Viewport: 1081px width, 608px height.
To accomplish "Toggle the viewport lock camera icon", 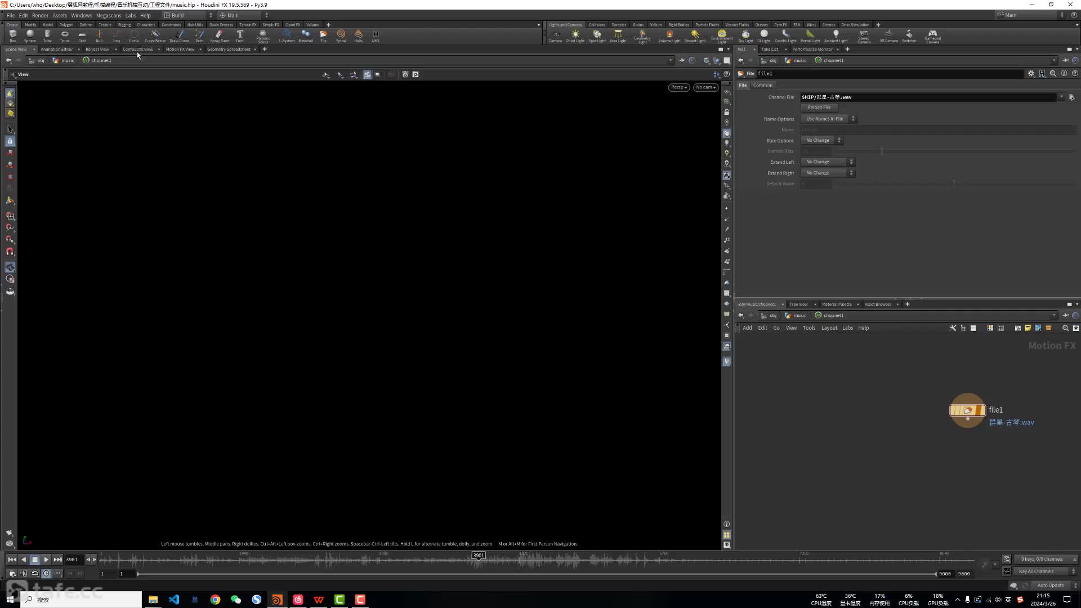I will point(727,112).
